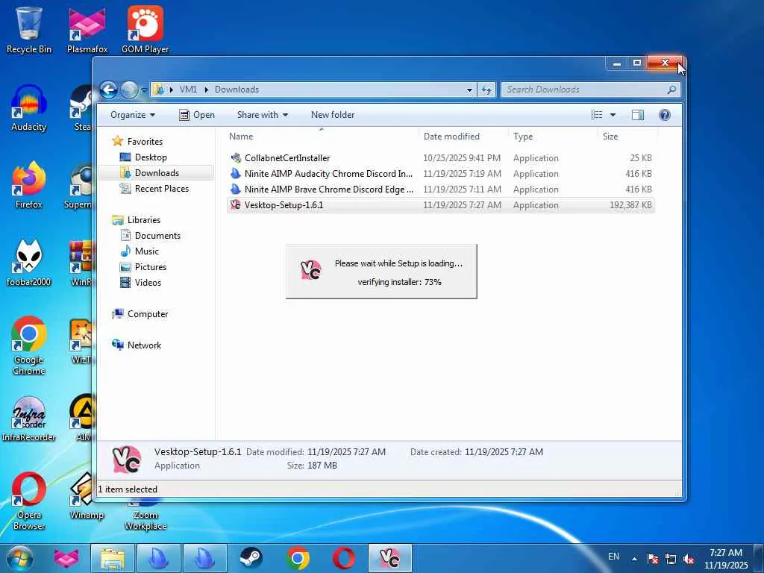Select Favorites in navigation pane
This screenshot has width=764, height=573.
[145, 141]
